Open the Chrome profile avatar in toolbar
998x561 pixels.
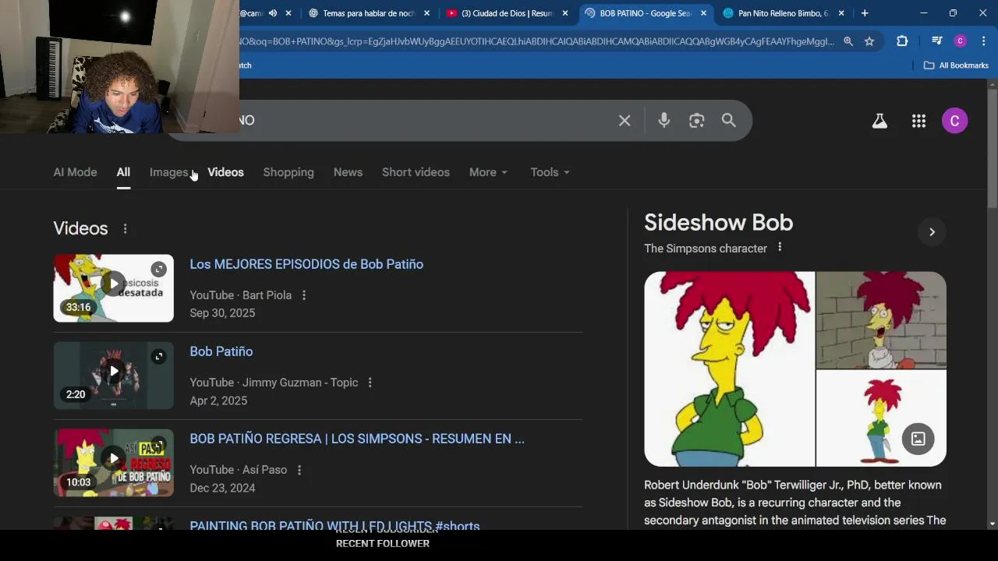coord(961,41)
